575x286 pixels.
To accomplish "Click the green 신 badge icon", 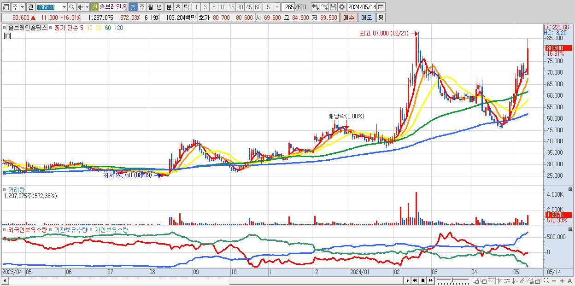I will pos(94,7).
